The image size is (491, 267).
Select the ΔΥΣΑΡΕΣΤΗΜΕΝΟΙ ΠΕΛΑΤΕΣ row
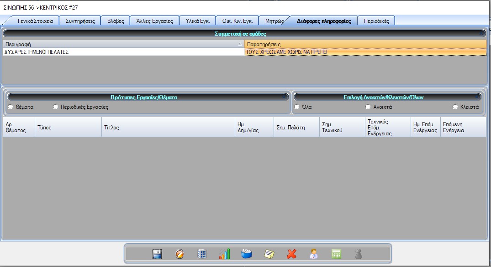122,52
